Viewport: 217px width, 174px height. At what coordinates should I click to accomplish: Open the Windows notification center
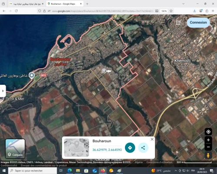tap(212, 171)
